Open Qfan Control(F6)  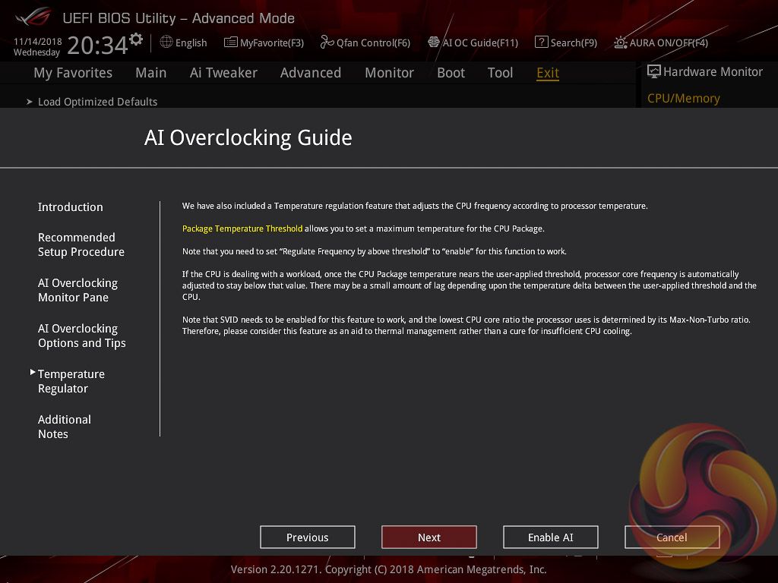tap(373, 43)
